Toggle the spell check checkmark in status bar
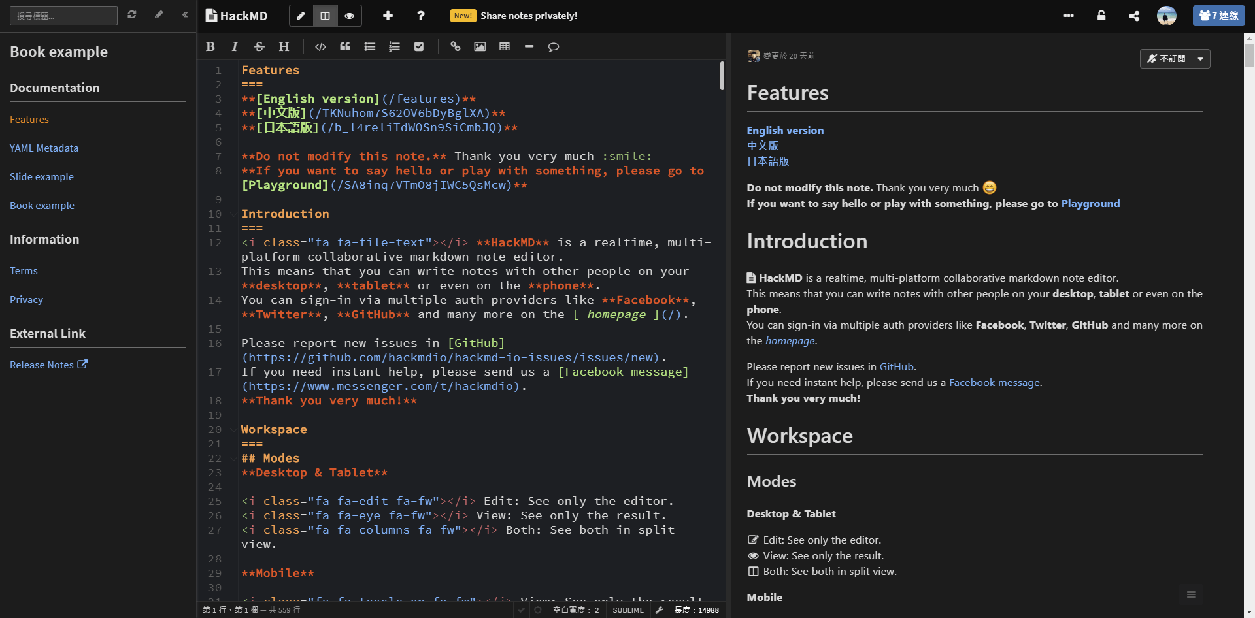 click(521, 610)
